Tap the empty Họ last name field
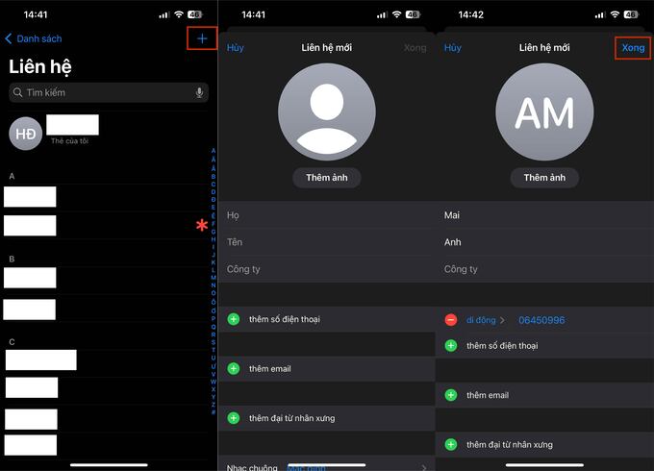The image size is (654, 471). (x=327, y=215)
